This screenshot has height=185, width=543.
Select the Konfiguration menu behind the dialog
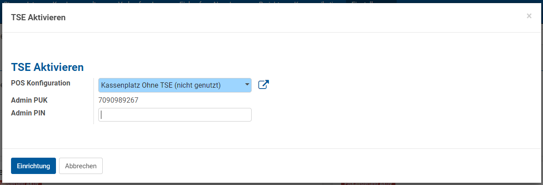tap(320, 2)
